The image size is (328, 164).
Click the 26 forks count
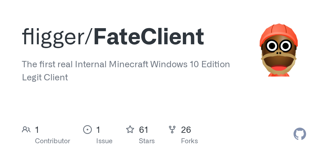point(186,130)
